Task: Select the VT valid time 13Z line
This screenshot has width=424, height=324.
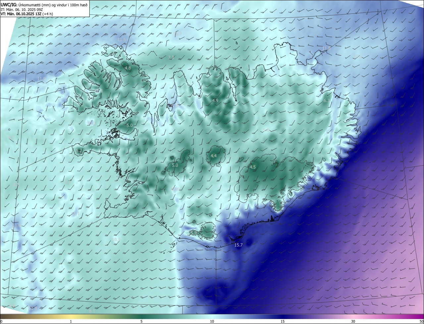Action: point(27,14)
